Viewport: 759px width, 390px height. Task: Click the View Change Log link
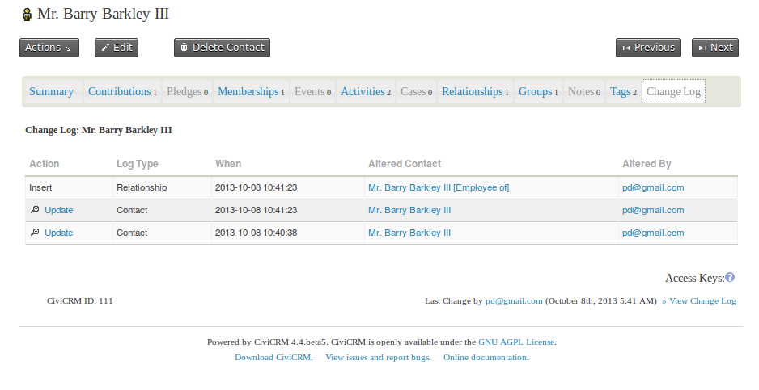tap(702, 301)
